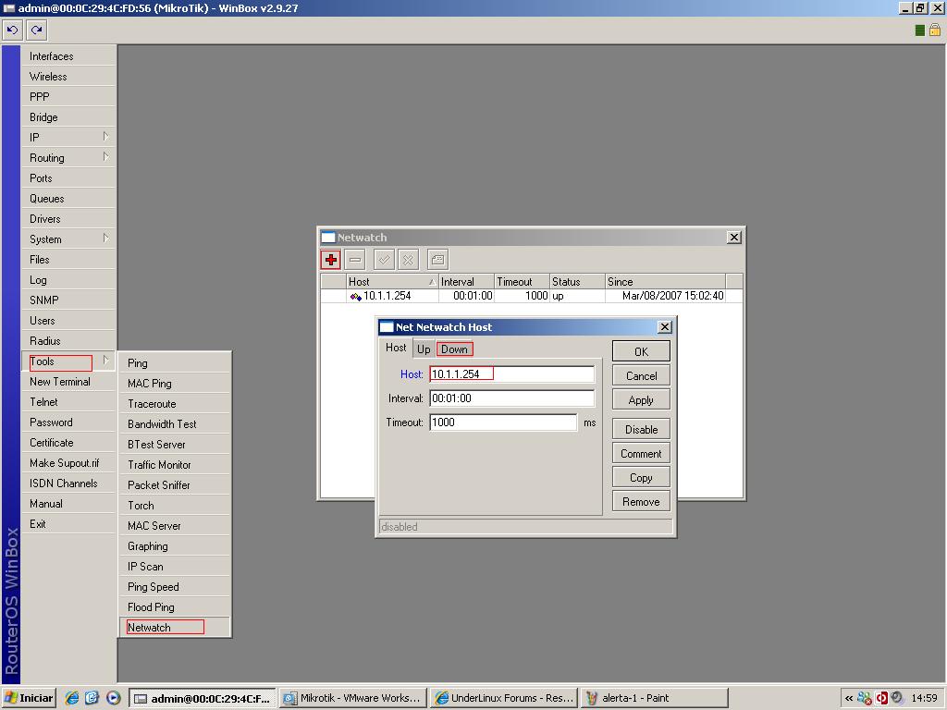Switch to alerta-1 Paint taskbar item
Image resolution: width=947 pixels, height=710 pixels.
[x=654, y=698]
